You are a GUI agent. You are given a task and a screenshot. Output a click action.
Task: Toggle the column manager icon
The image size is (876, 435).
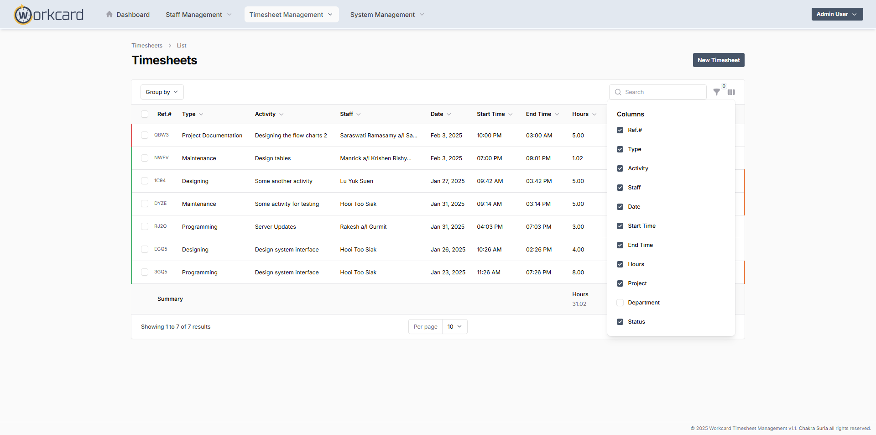point(731,92)
